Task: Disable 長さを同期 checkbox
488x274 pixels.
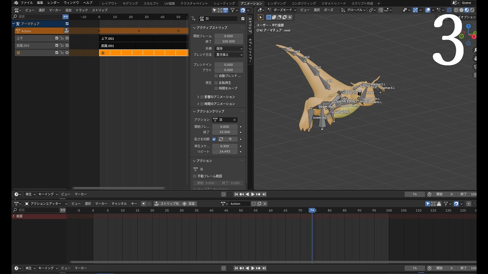Action: 214,139
